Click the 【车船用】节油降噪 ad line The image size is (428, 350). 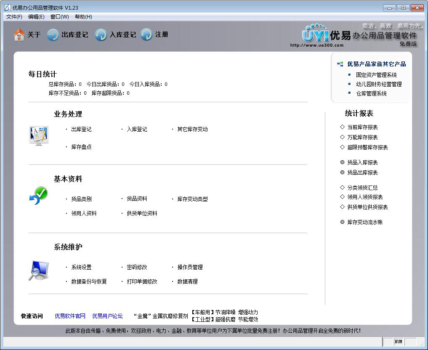(224, 313)
